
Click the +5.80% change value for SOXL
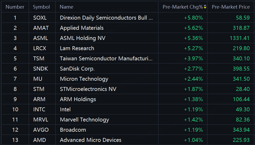click(193, 18)
